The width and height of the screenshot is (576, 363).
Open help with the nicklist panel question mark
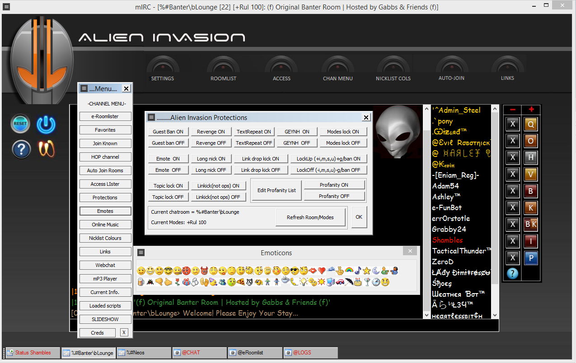pyautogui.click(x=512, y=273)
